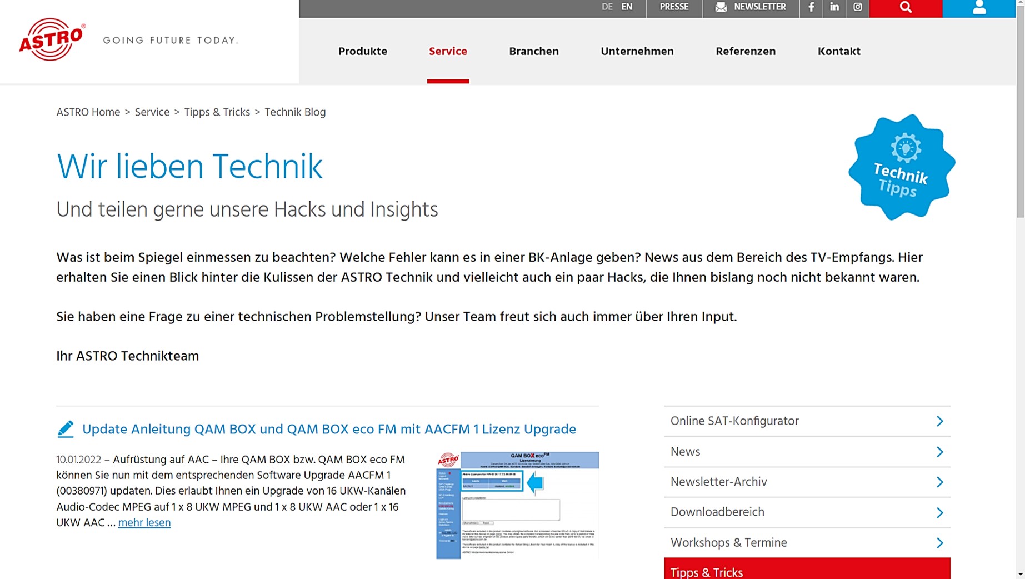This screenshot has width=1025, height=579.
Task: Open the PRESSE link
Action: tap(674, 7)
